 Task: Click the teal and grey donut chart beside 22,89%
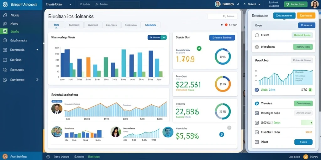(223, 112)
